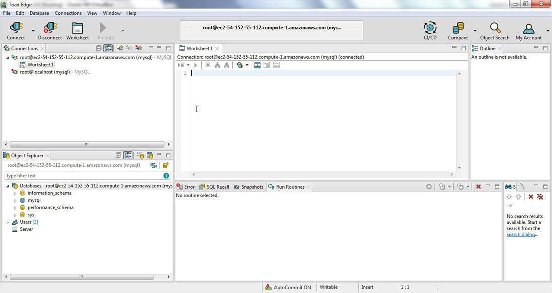Screen dimensions: 552x293
Task: Toggle the editor-only layout button
Action: [257, 65]
